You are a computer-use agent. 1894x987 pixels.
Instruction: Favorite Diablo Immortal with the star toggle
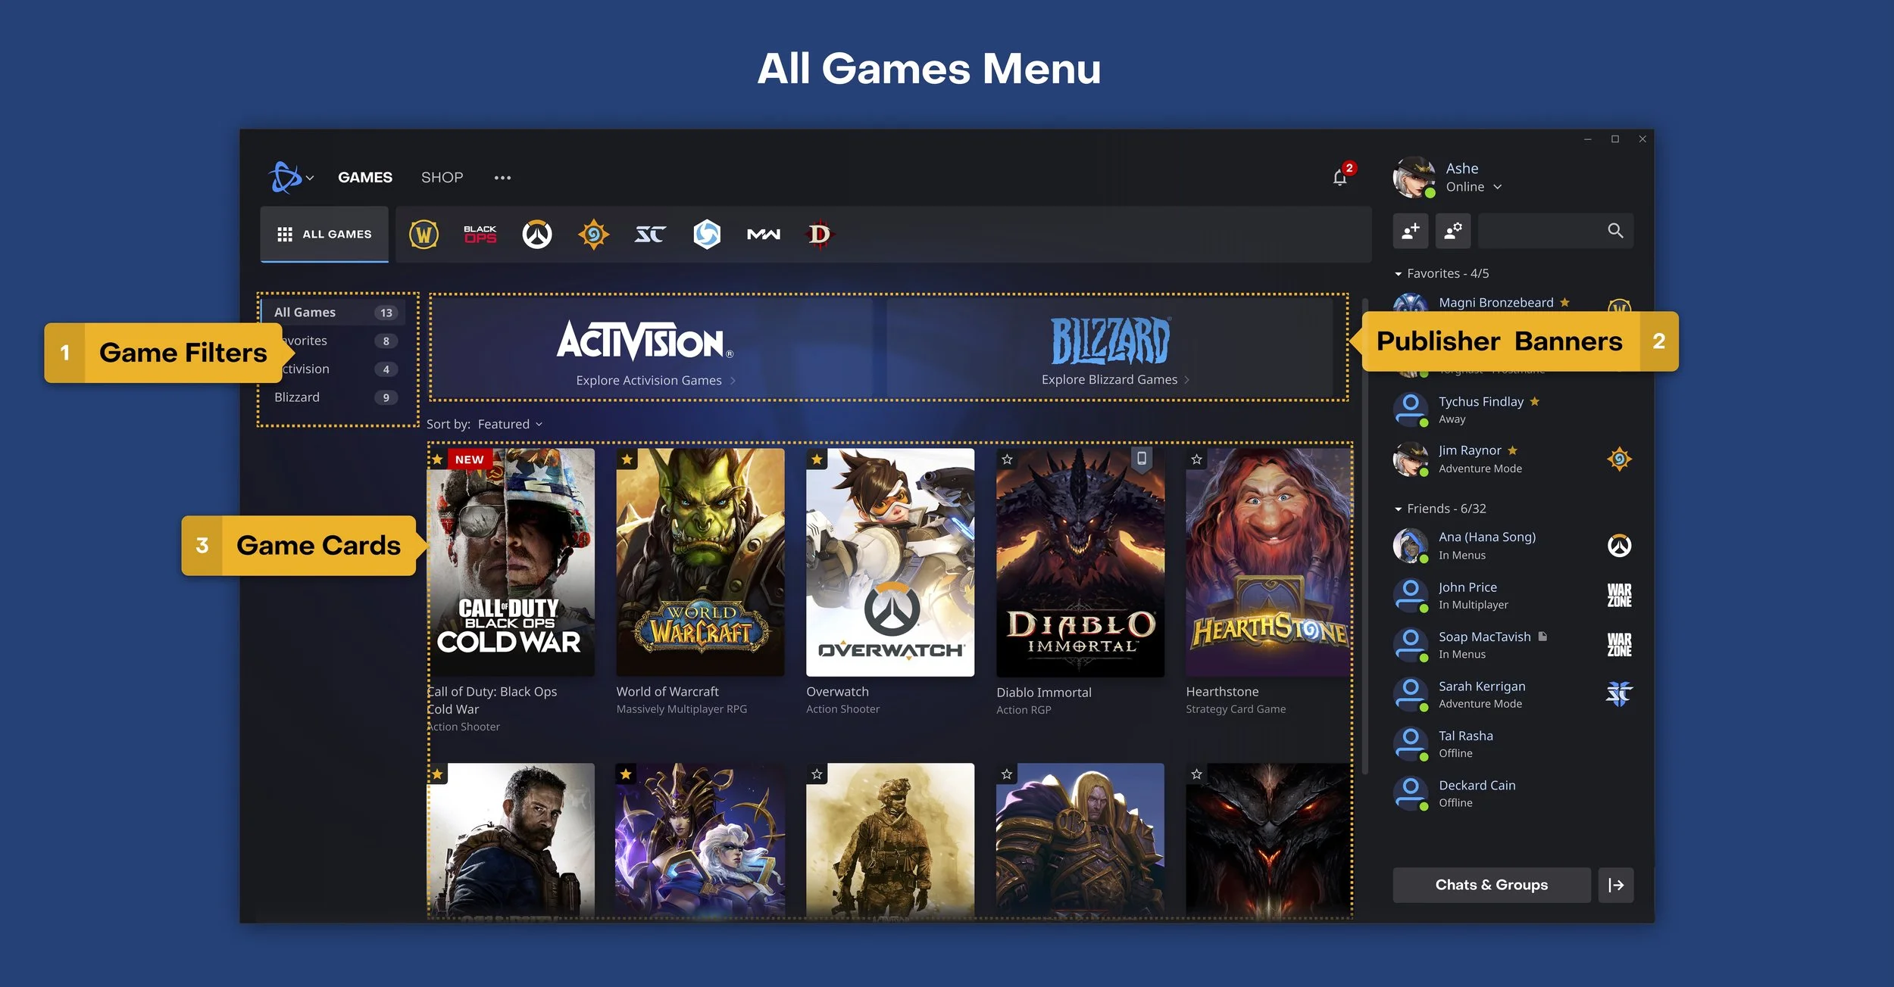1007,459
